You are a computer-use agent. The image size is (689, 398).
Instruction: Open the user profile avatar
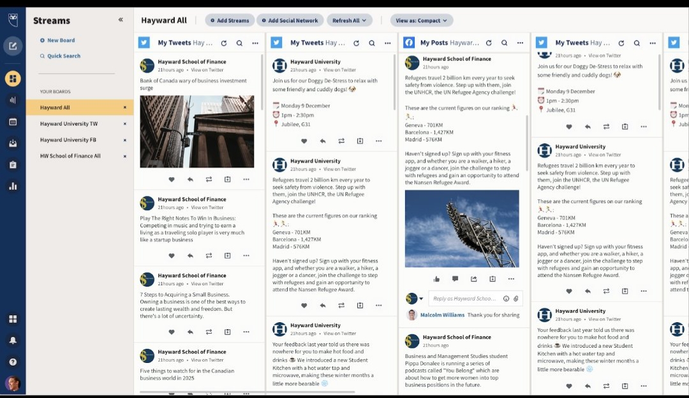(13, 383)
